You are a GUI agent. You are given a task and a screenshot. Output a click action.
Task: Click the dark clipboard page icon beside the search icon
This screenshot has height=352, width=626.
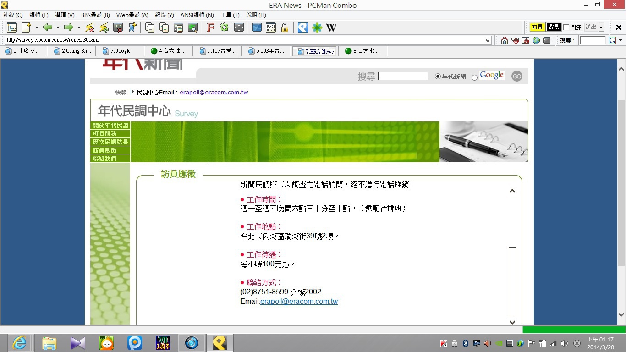pos(178,27)
